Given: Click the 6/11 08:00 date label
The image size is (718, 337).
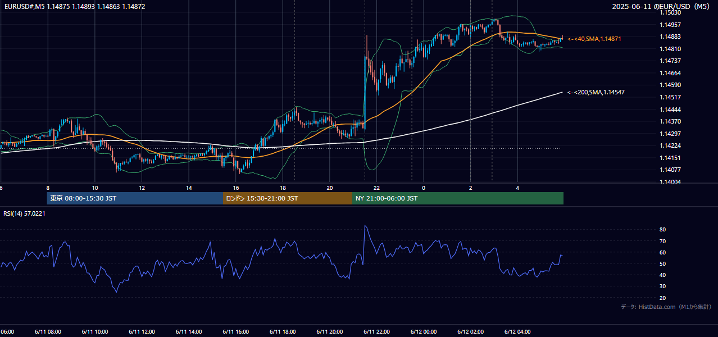Looking at the screenshot, I should (47, 332).
